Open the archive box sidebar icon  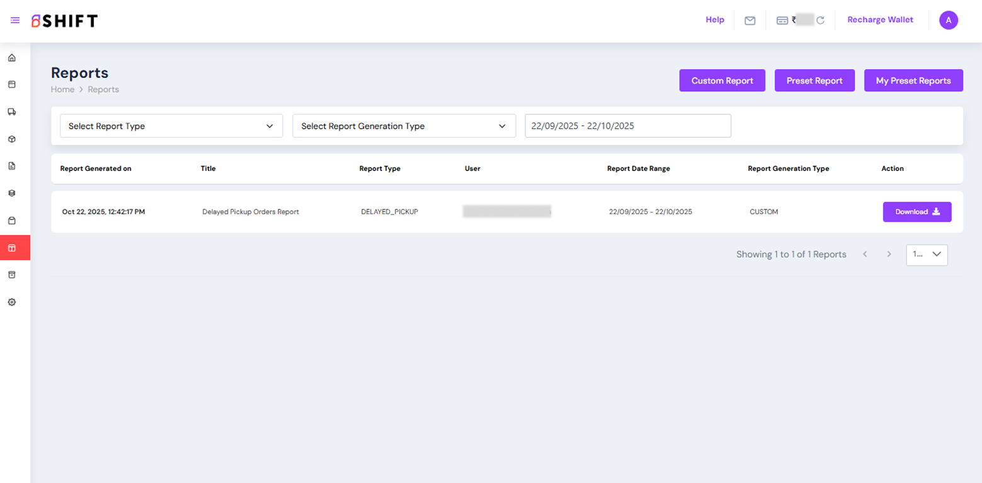[11, 275]
